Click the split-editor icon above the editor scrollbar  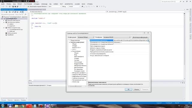coord(184,14)
